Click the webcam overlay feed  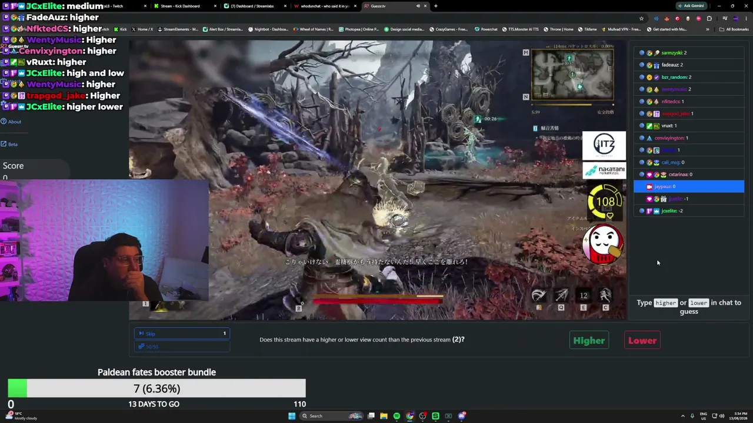pyautogui.click(x=104, y=240)
